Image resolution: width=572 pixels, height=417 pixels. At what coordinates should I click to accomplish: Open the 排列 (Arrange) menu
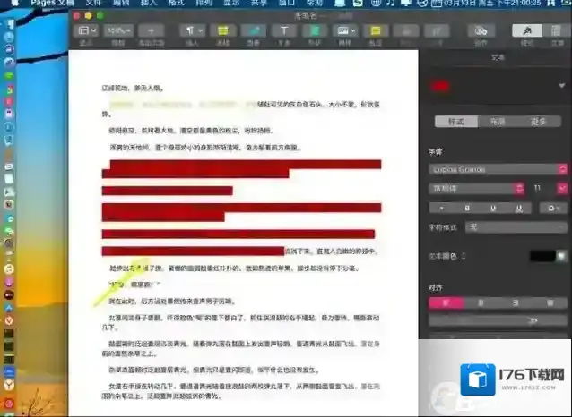(x=204, y=4)
